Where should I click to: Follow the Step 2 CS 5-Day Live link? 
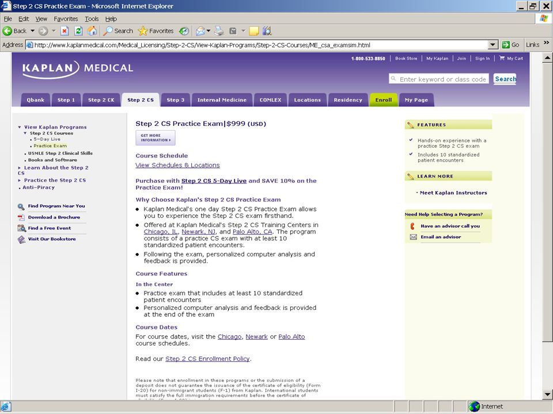click(214, 181)
